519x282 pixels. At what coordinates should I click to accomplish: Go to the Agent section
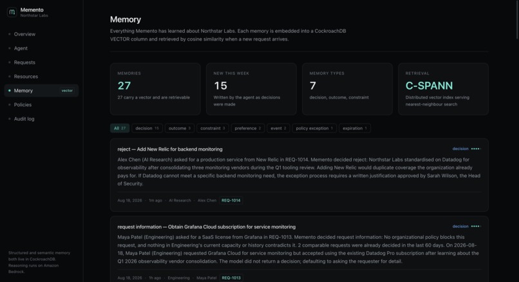tap(21, 48)
